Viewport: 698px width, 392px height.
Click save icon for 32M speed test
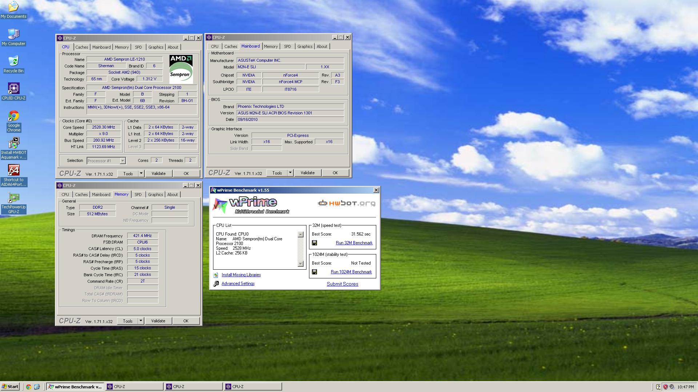tap(314, 243)
